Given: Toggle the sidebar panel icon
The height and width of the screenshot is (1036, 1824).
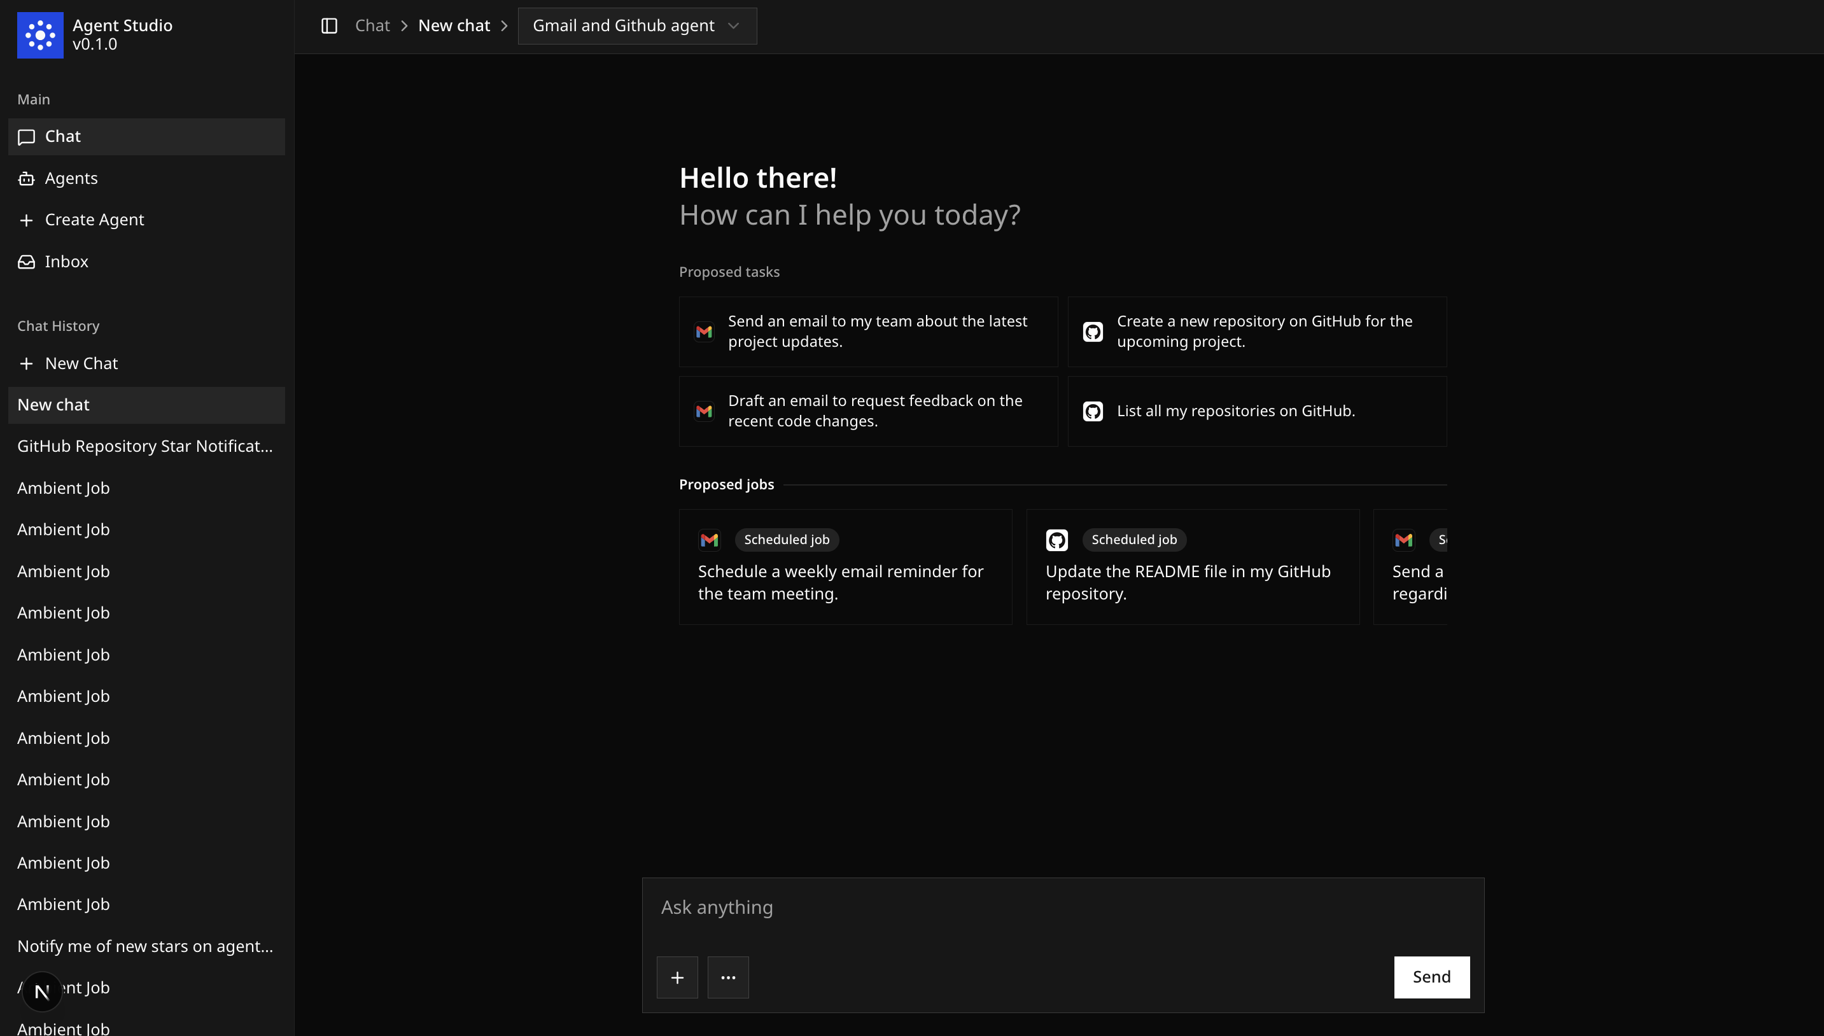Looking at the screenshot, I should pos(328,26).
